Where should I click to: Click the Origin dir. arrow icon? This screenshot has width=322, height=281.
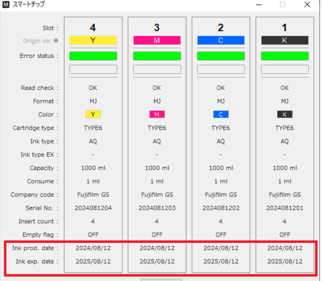click(x=56, y=41)
